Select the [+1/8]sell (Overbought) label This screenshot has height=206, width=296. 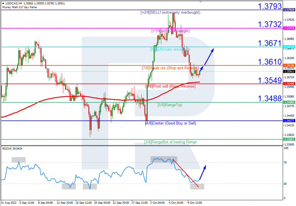[x=170, y=31]
